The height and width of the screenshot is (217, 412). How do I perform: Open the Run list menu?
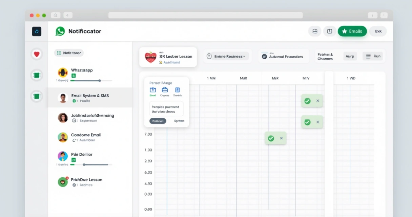click(373, 56)
